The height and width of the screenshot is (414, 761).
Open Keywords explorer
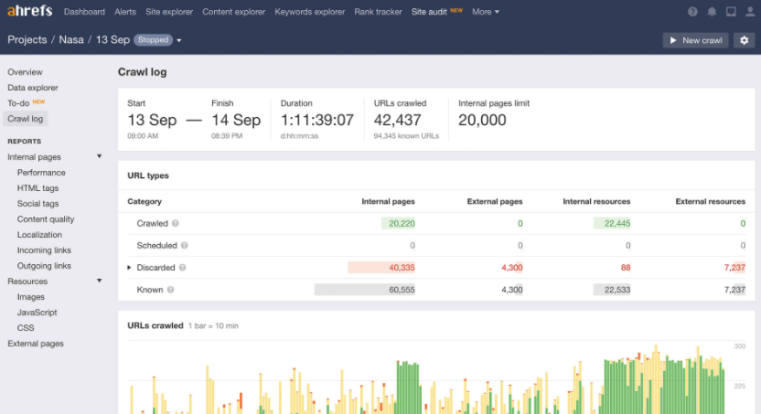(x=310, y=12)
